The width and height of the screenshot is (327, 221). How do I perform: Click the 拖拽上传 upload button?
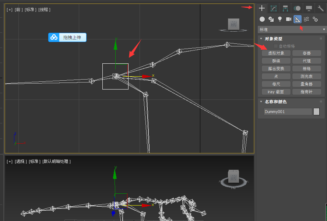tap(67, 37)
